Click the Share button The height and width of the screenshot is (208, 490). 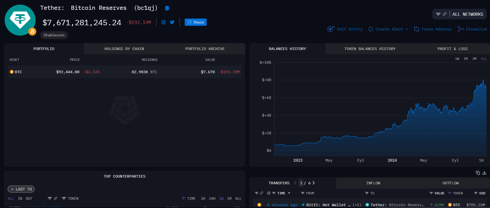(x=196, y=22)
